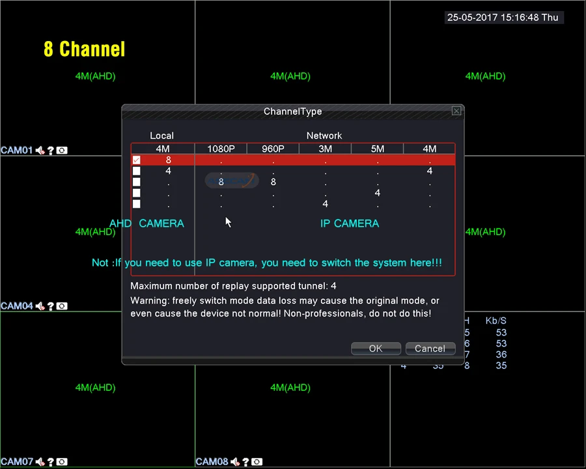Check the 4-channel 5M network mode checkbox
This screenshot has height=469, width=586.
pos(137,193)
